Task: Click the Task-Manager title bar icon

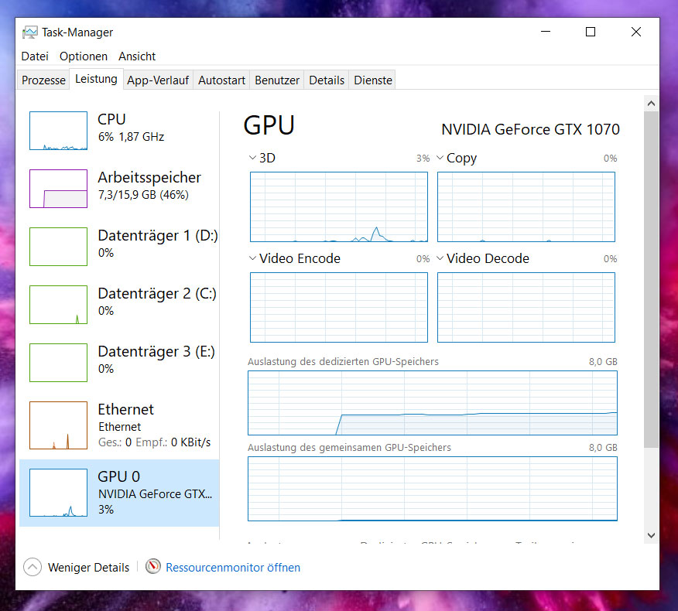Action: (x=30, y=32)
